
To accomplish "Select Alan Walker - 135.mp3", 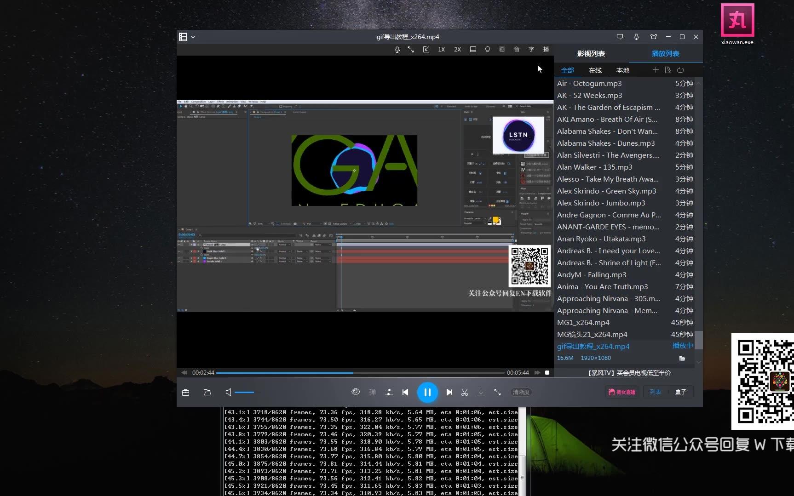I will pos(625,167).
